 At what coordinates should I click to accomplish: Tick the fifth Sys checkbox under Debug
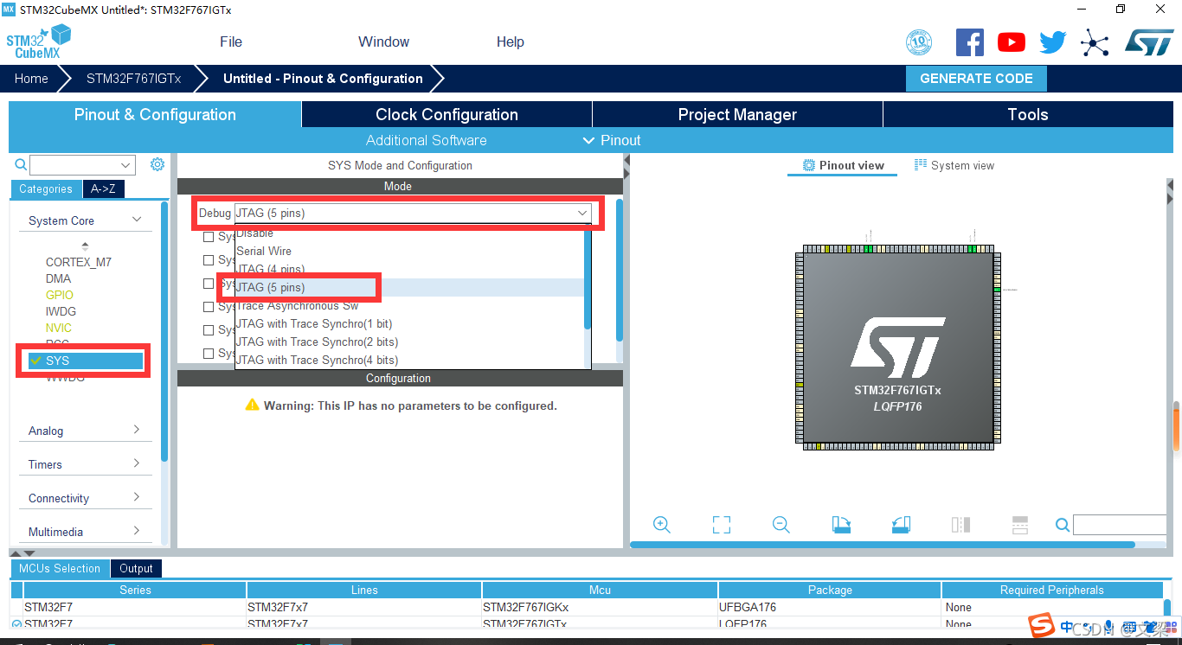point(209,330)
